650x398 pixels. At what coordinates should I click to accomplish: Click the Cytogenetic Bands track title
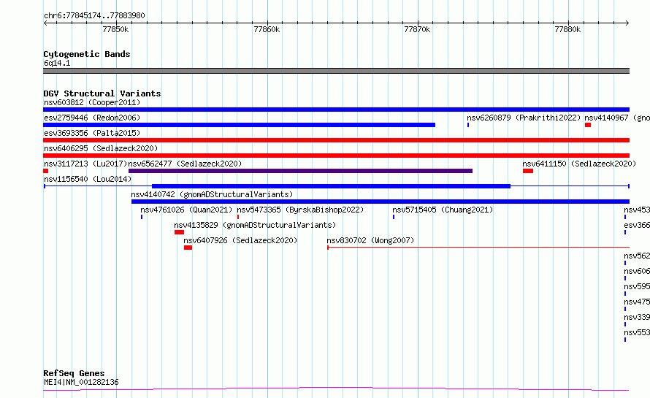pos(87,54)
